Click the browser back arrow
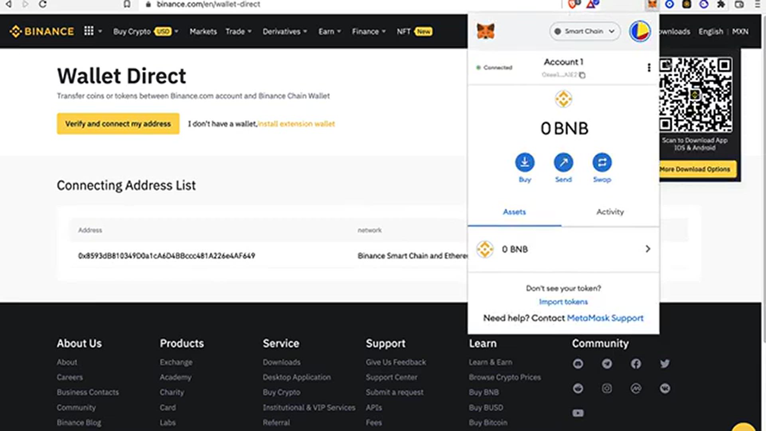This screenshot has width=766, height=431. tap(8, 4)
